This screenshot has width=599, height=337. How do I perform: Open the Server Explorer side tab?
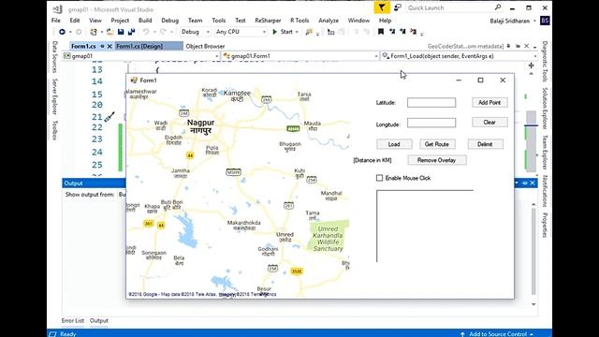[x=55, y=96]
